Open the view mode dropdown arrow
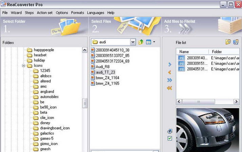 point(154,42)
